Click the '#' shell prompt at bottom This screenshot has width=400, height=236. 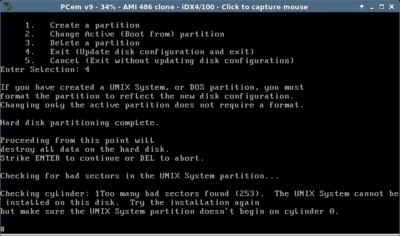point(2,229)
